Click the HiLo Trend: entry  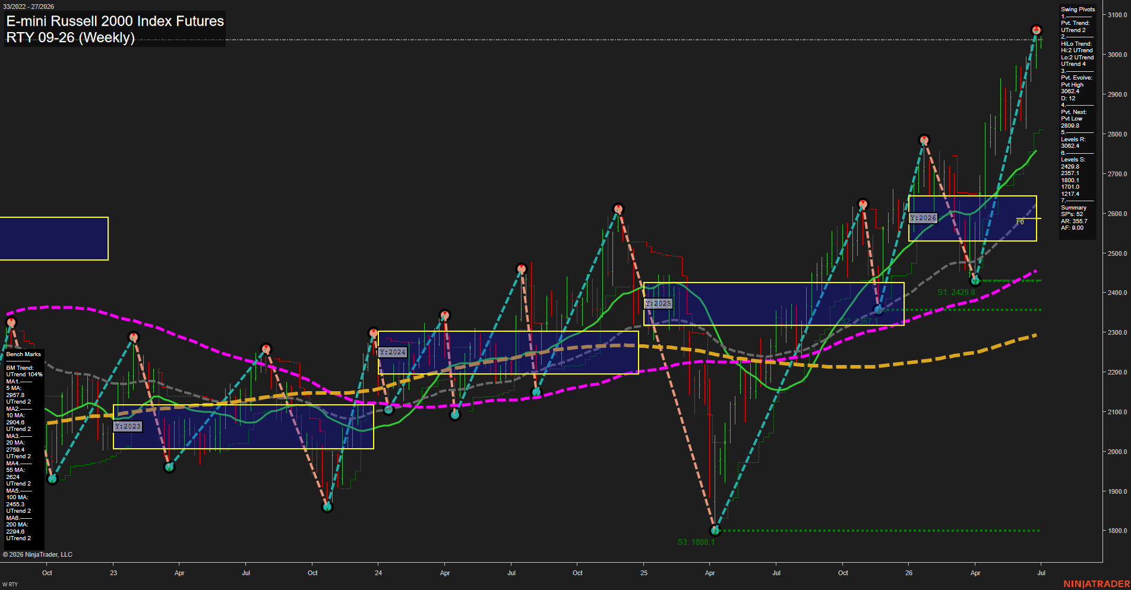click(x=1076, y=44)
